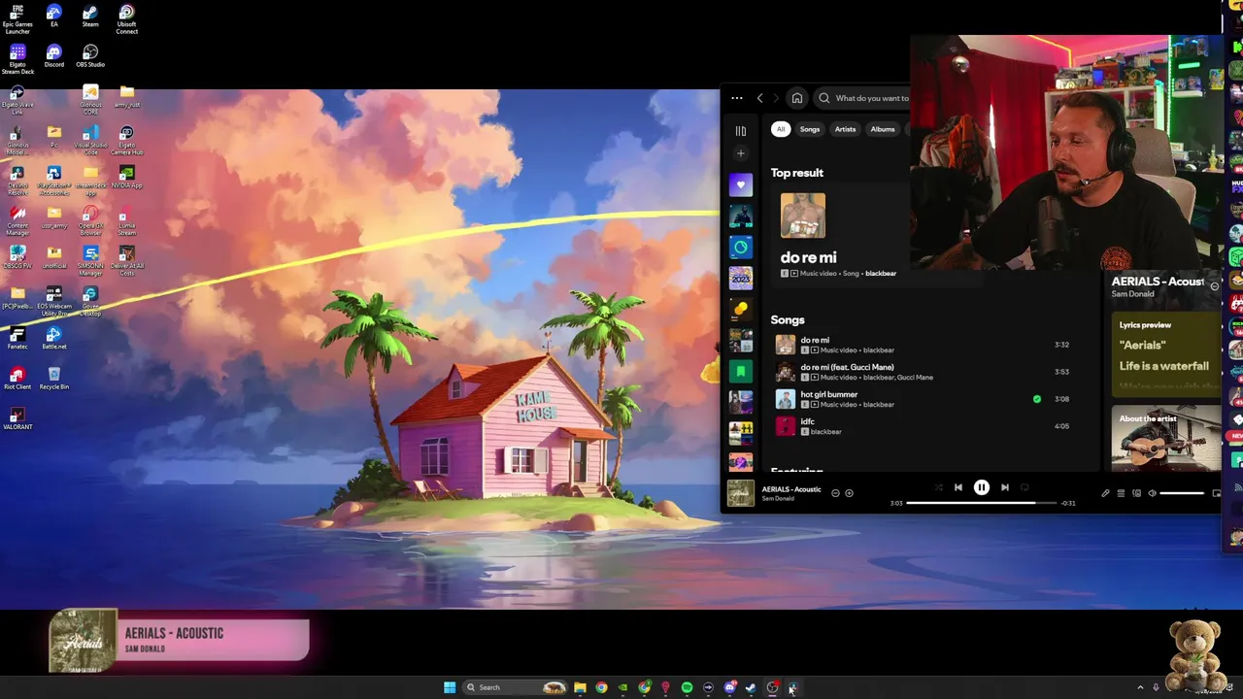The width and height of the screenshot is (1243, 699).
Task: Open the Opera GX Browser shortcut
Action: click(x=89, y=220)
